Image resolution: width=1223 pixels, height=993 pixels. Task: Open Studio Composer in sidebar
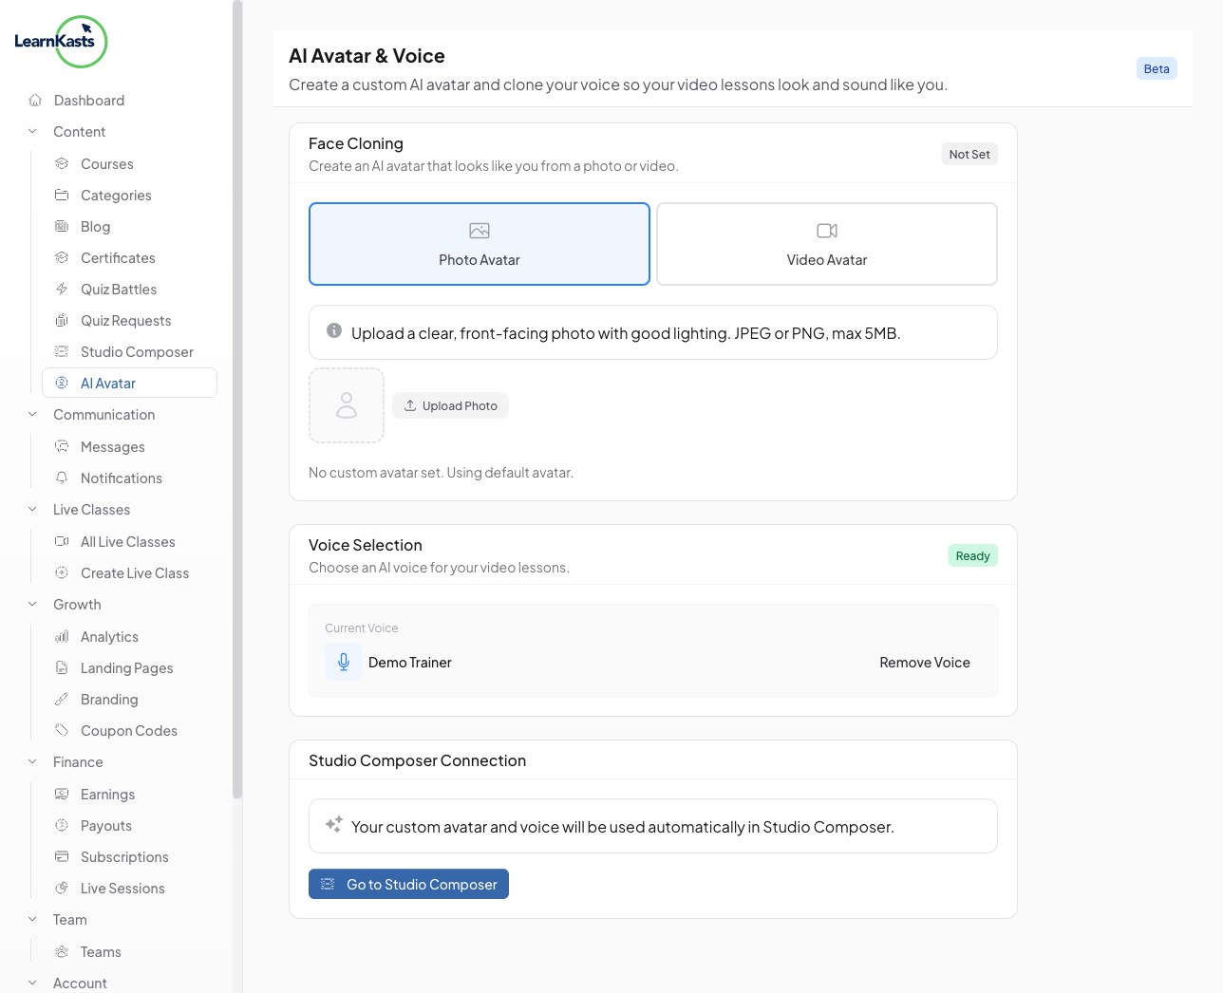coord(137,352)
